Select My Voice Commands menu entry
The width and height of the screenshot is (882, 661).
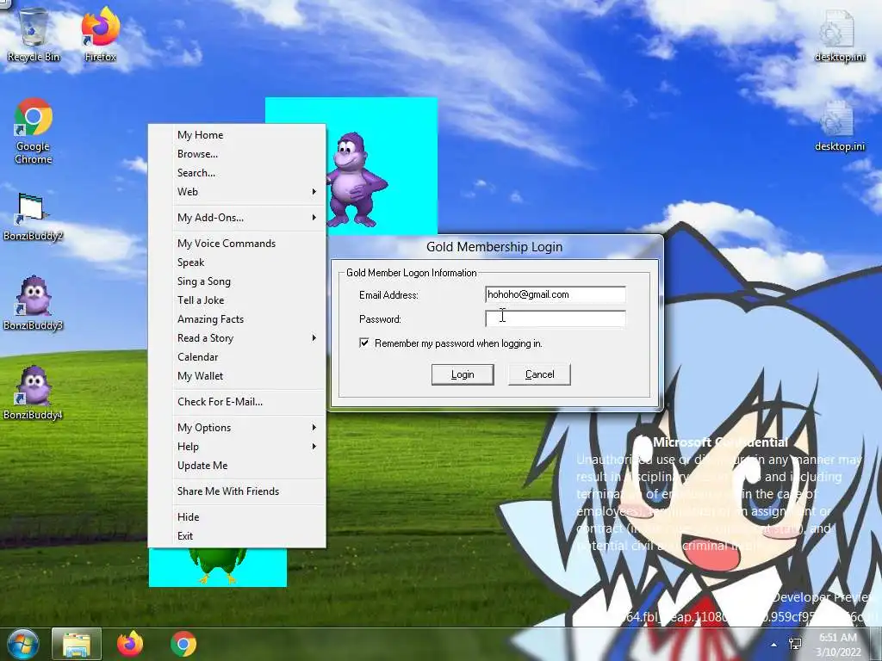(x=247, y=244)
